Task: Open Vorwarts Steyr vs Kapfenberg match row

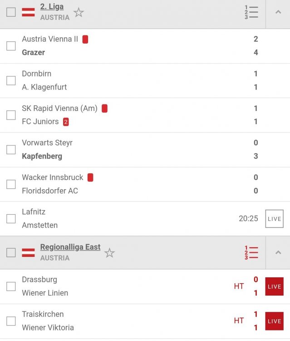Action: [145, 150]
